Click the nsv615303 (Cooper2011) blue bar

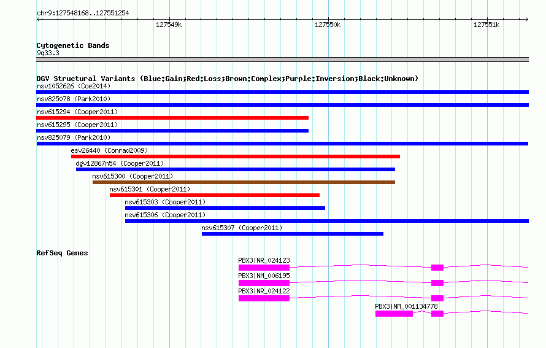click(225, 208)
